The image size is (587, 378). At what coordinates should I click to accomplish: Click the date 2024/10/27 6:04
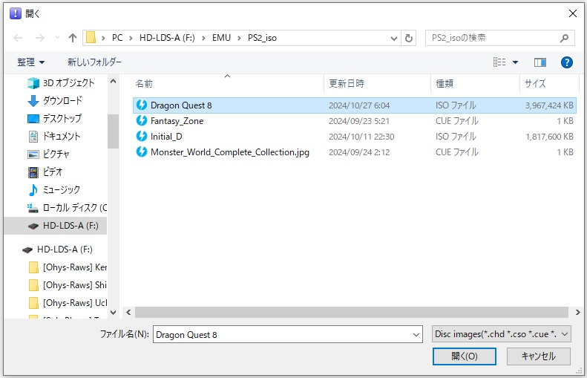tap(359, 105)
